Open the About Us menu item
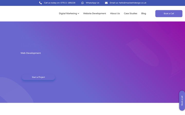Image resolution: width=185 pixels, height=115 pixels. tap(115, 14)
